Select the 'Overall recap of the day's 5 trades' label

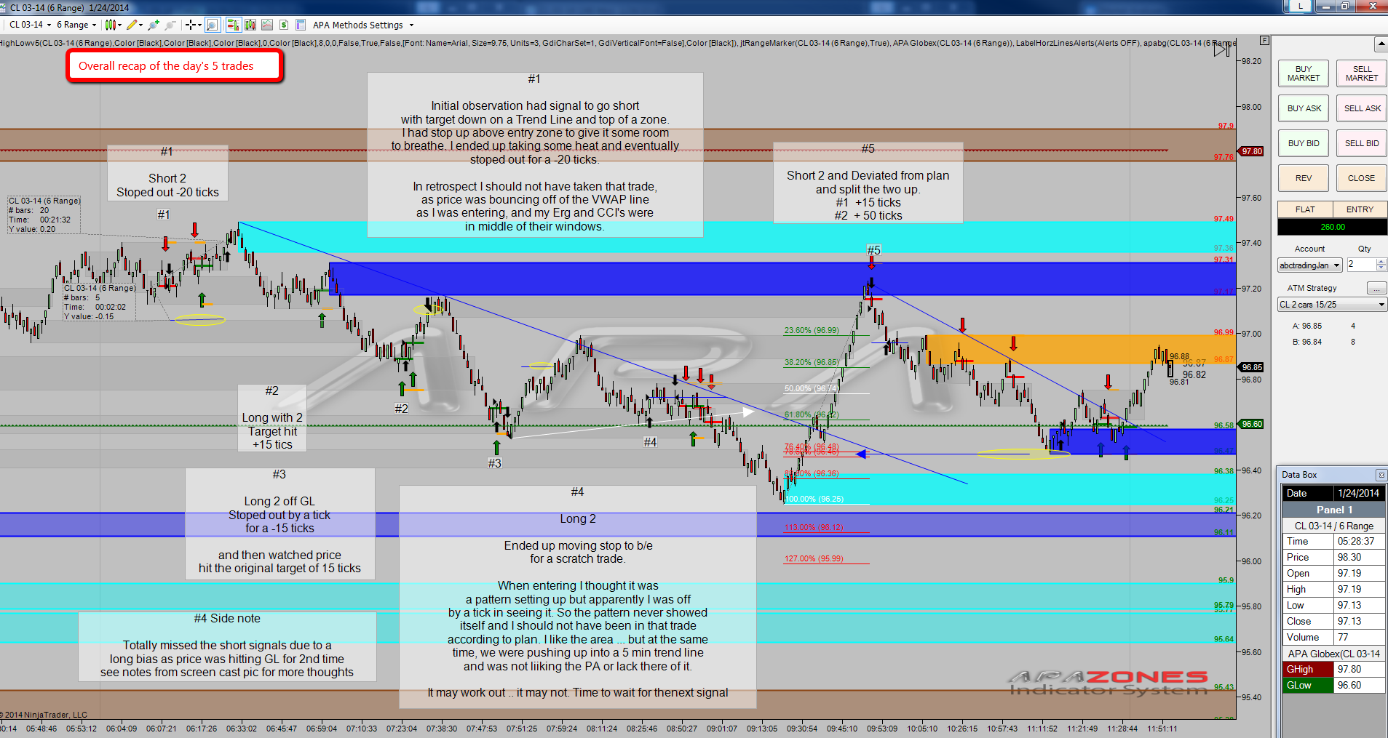point(174,66)
